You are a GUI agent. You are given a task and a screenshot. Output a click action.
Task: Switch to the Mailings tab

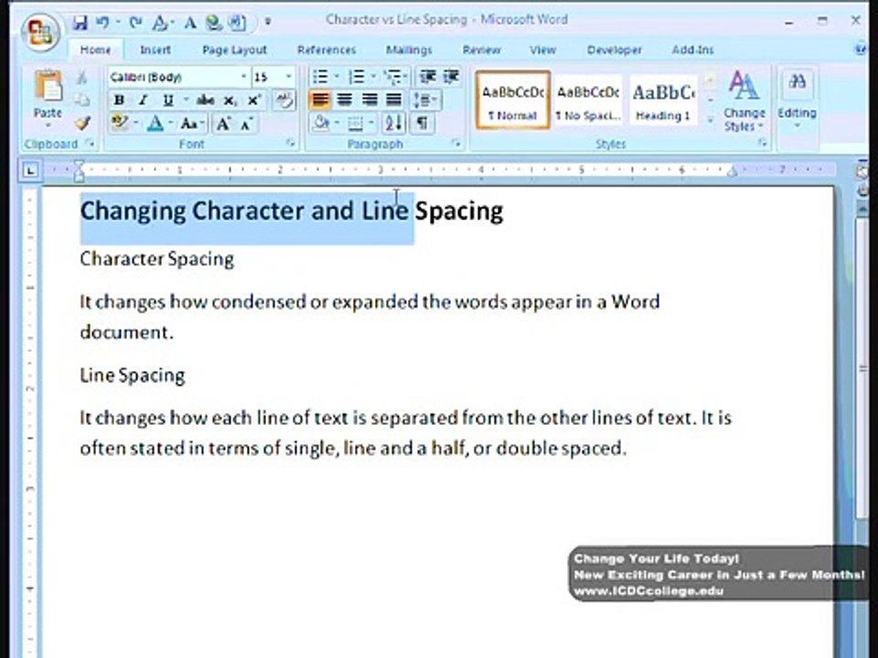point(409,50)
